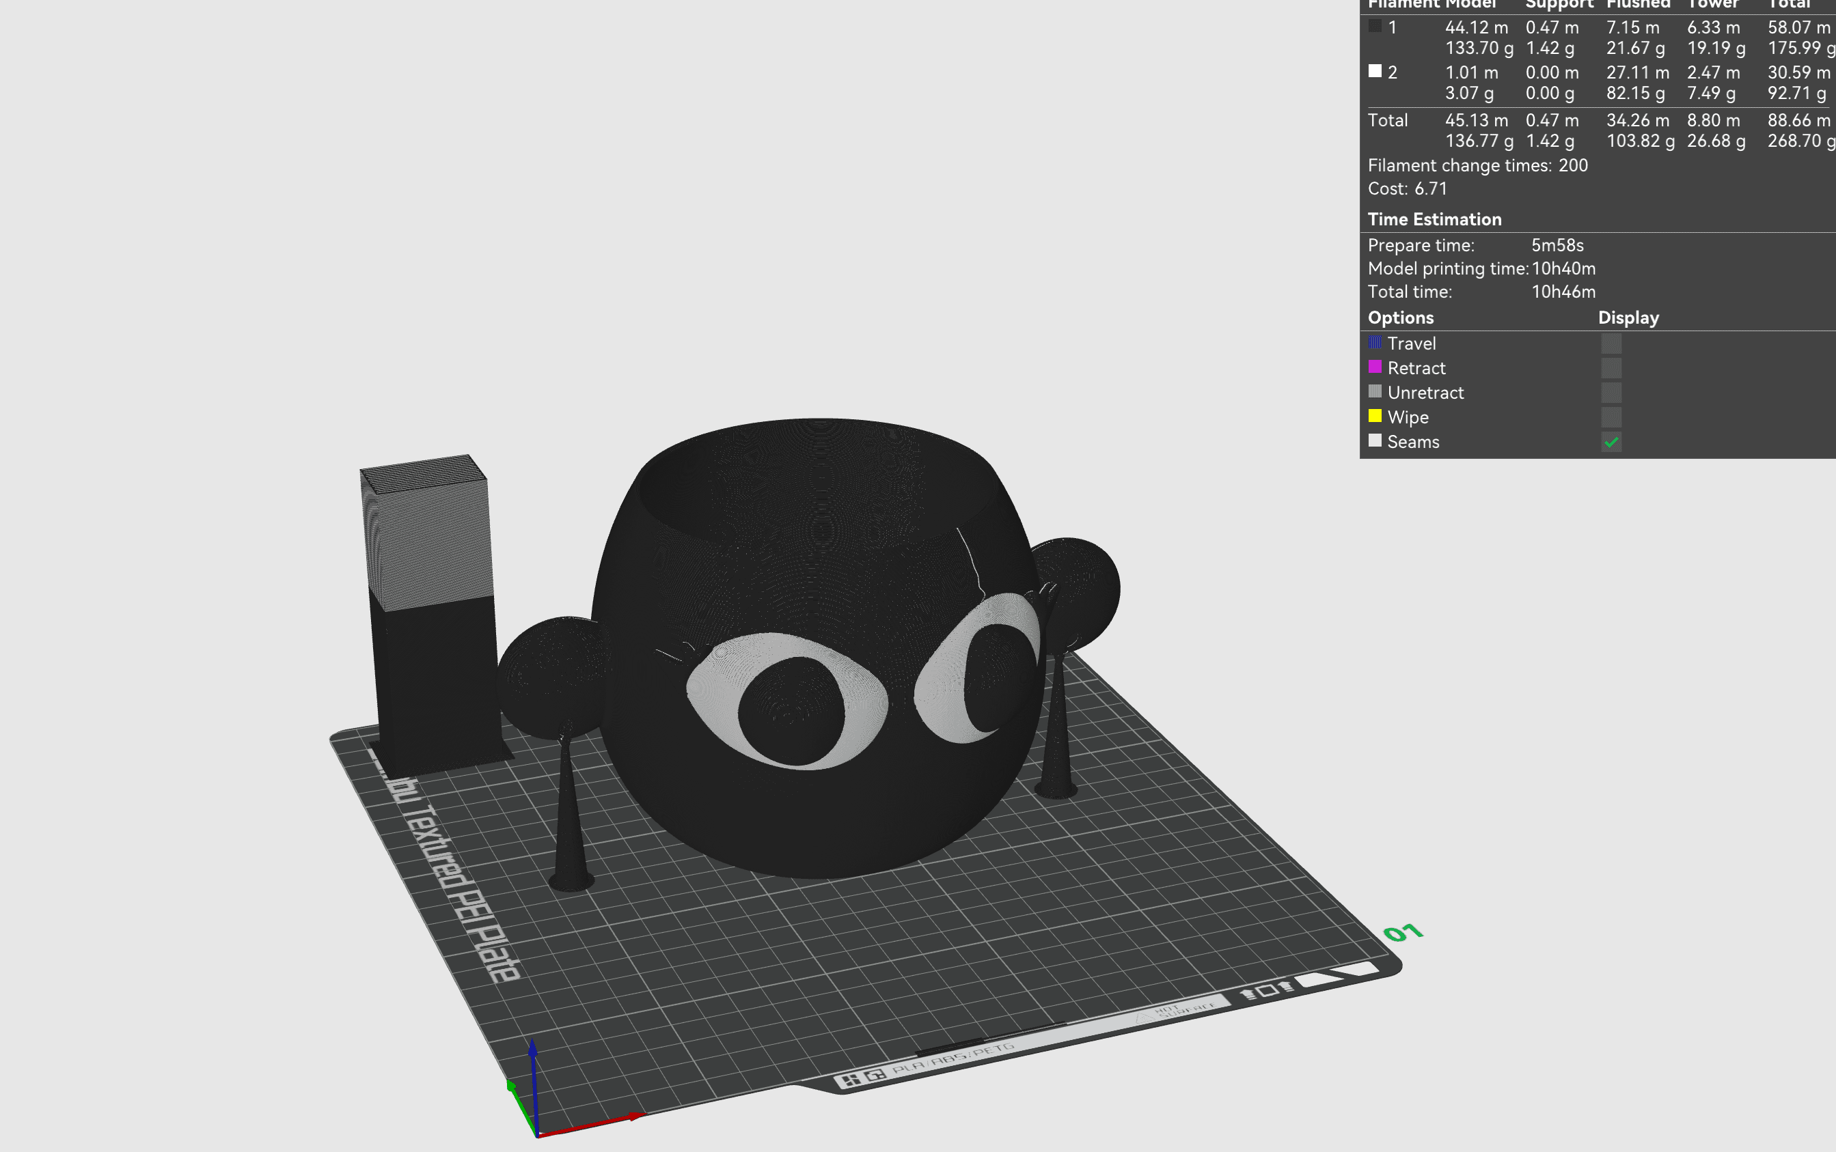The height and width of the screenshot is (1152, 1836).
Task: Click the Total row flushed weight '103.82 g'
Action: coord(1641,141)
